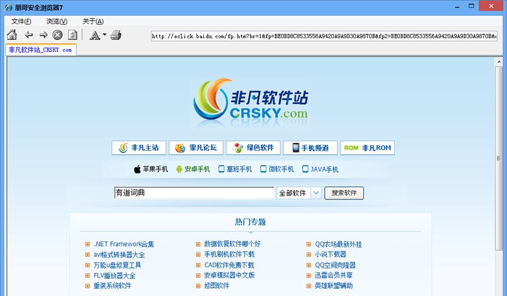
Task: Open the 安卓手机 link
Action: (x=197, y=169)
